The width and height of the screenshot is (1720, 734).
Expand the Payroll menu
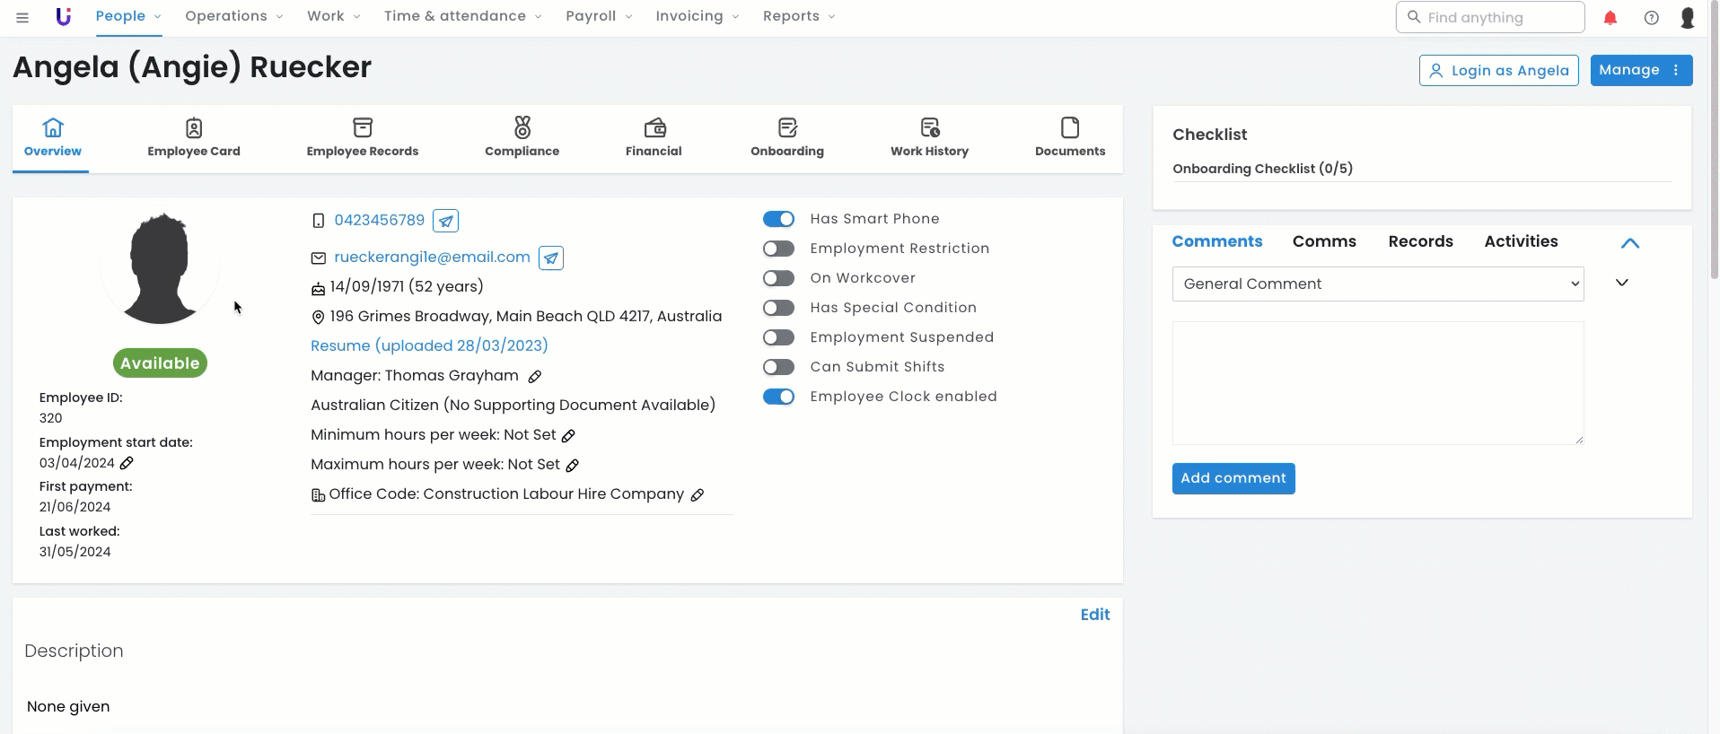(599, 16)
